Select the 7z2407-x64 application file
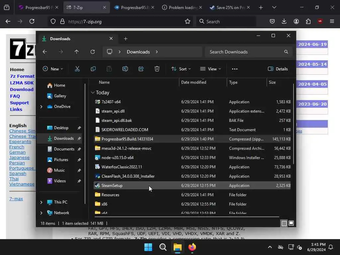The image size is (340, 255). [192, 102]
